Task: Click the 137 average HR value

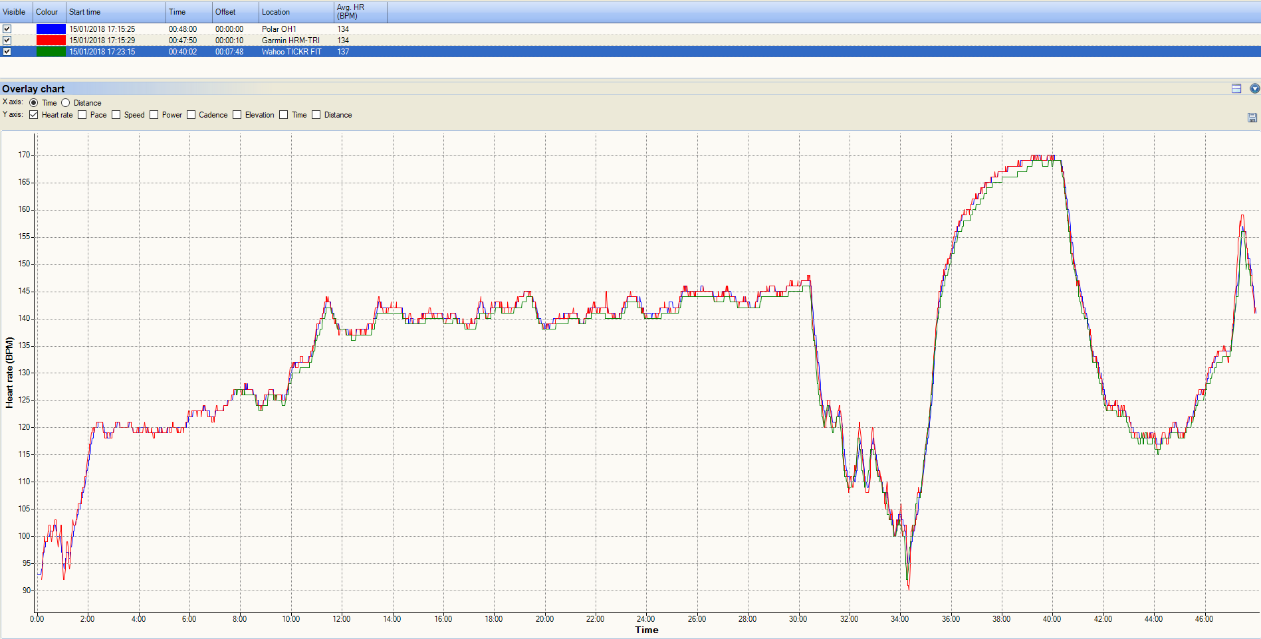Action: point(343,52)
